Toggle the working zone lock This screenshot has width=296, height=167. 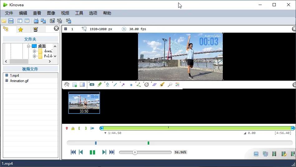pyautogui.click(x=73, y=128)
